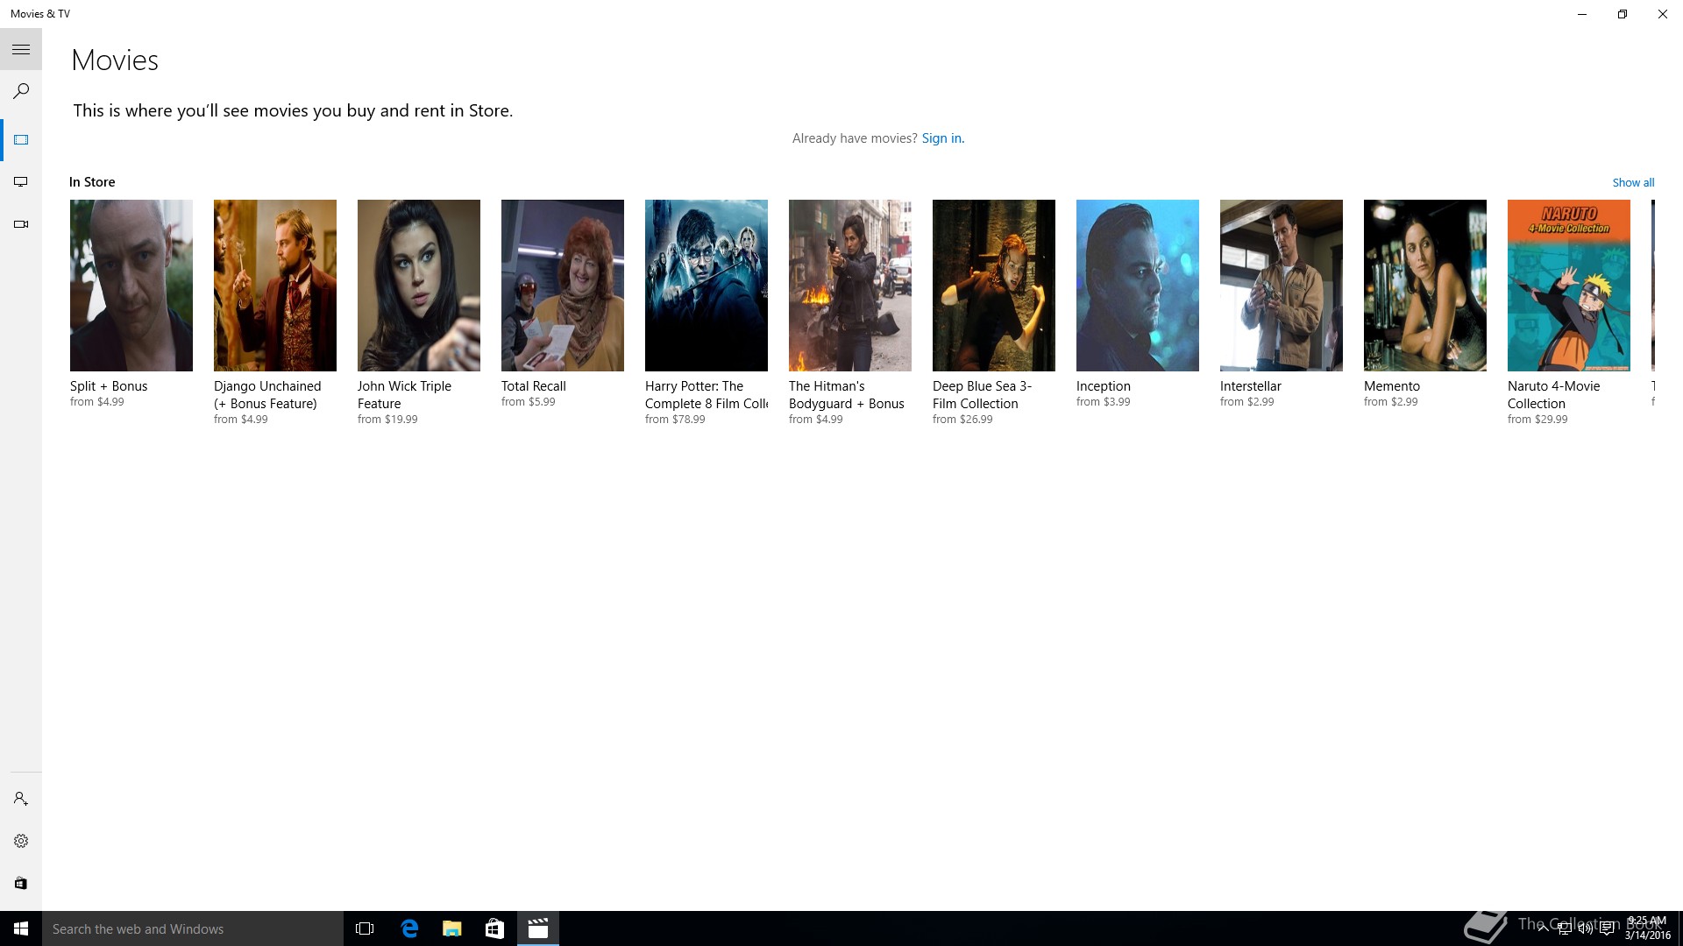Open the hamburger navigation menu
Image resolution: width=1683 pixels, height=946 pixels.
[x=21, y=50]
